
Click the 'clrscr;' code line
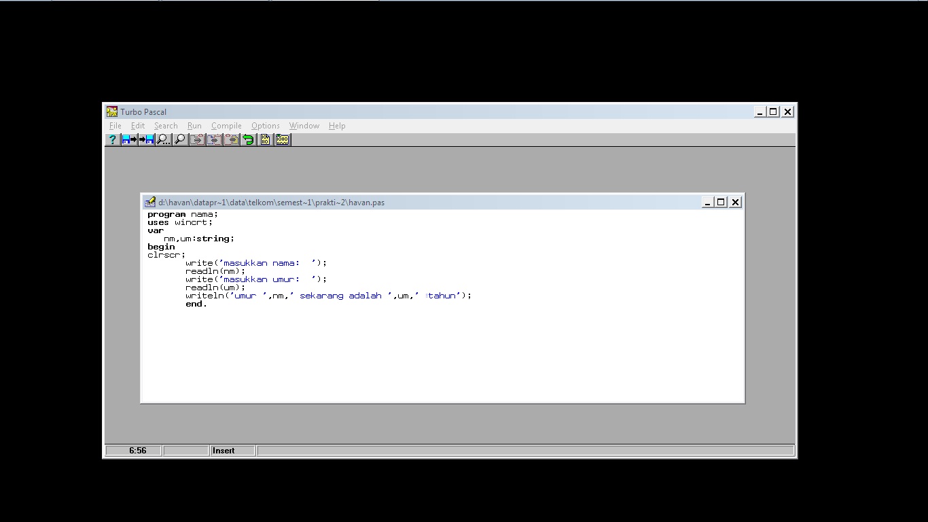[166, 255]
